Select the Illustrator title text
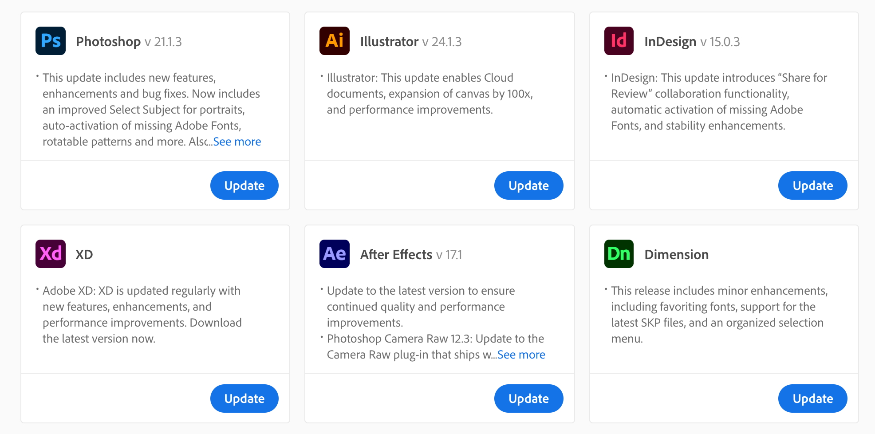The height and width of the screenshot is (434, 875). tap(389, 42)
